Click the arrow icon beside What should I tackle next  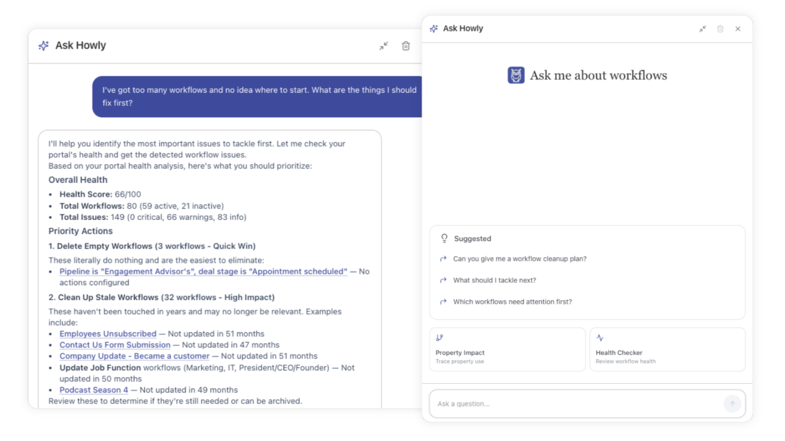[443, 280]
